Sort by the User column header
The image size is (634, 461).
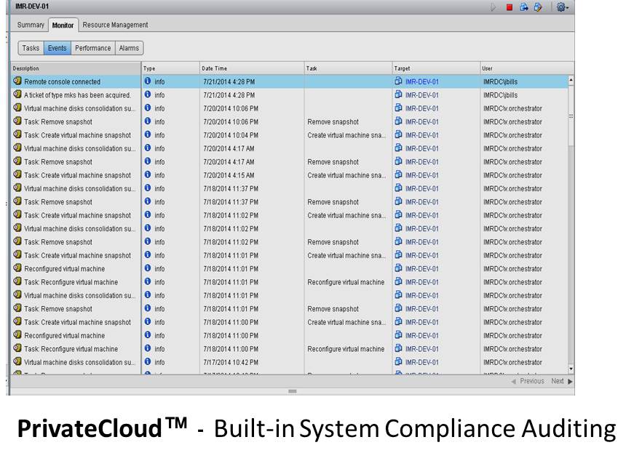(527, 68)
